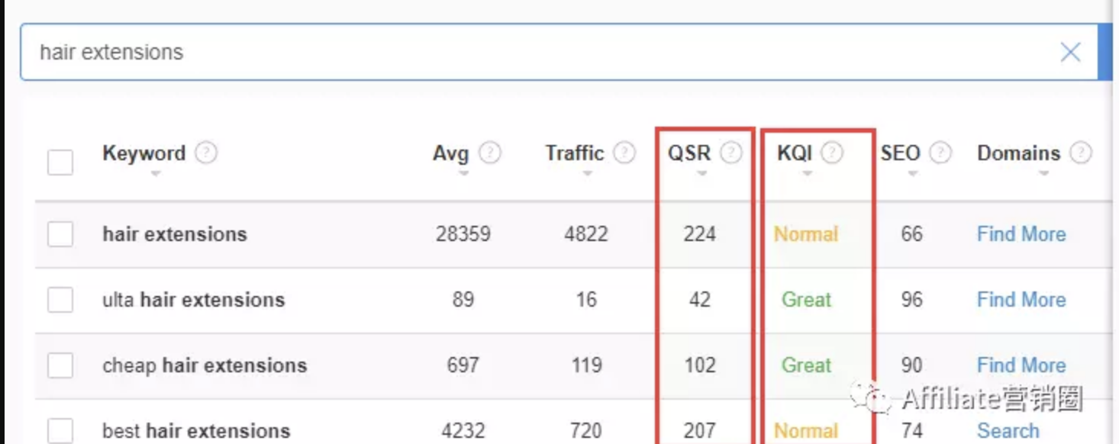Sort by Domains using its arrow
This screenshot has width=1119, height=444.
pos(1044,174)
